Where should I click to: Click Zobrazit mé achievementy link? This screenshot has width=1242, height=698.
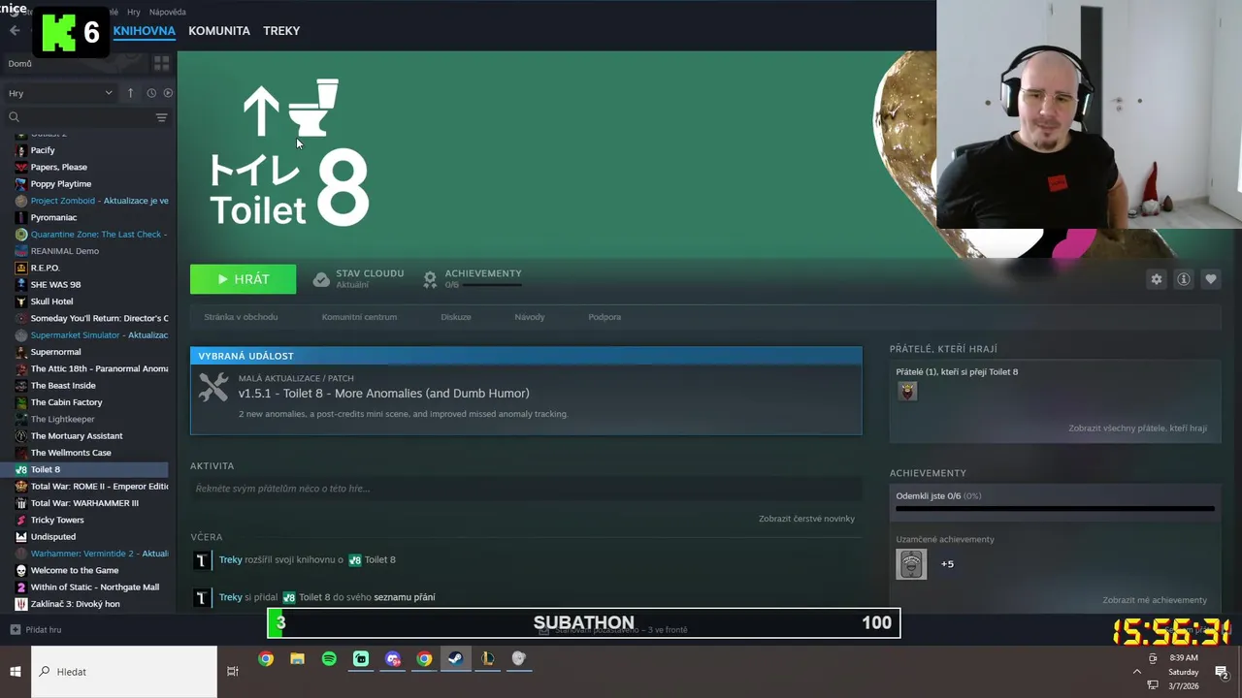click(x=1155, y=600)
